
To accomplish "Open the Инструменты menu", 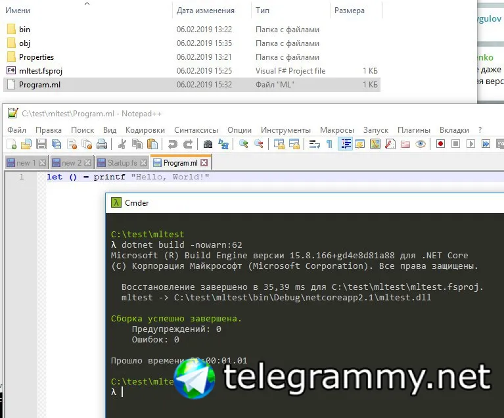I will click(286, 130).
